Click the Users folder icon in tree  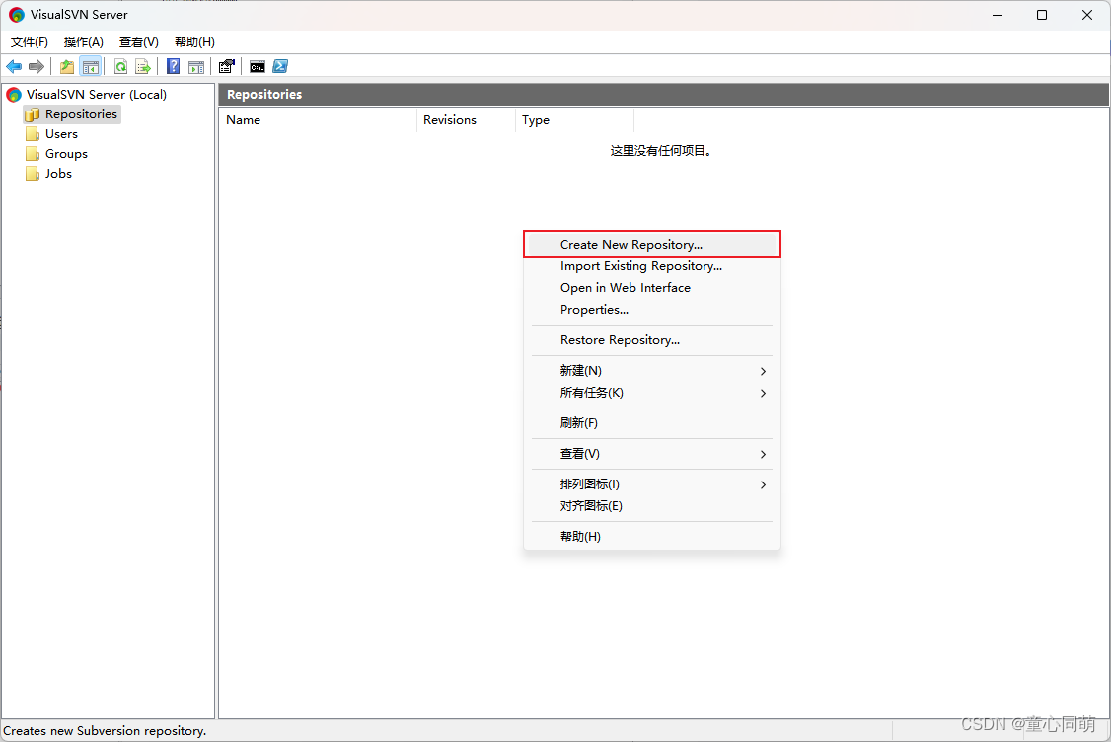pyautogui.click(x=32, y=134)
